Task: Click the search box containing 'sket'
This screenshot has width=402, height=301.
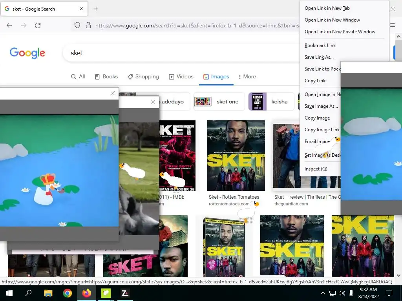Action: [181, 53]
